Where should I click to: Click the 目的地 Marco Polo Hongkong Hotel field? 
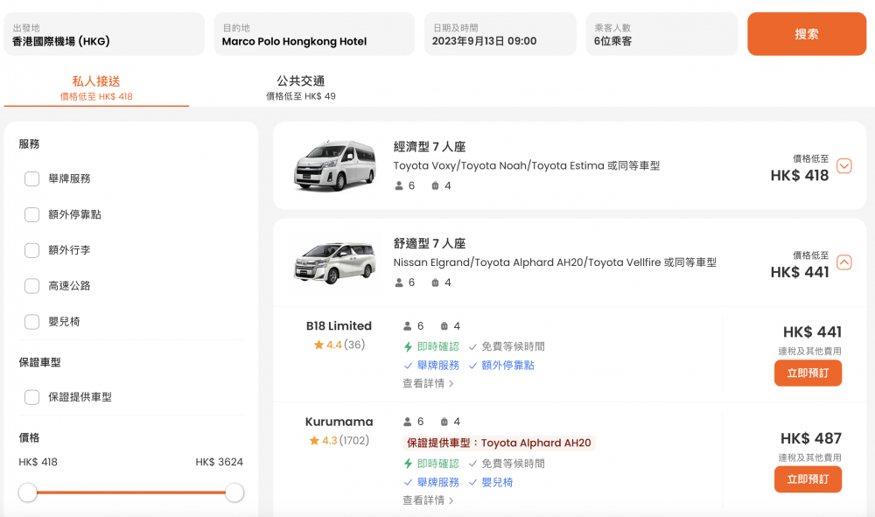[314, 34]
